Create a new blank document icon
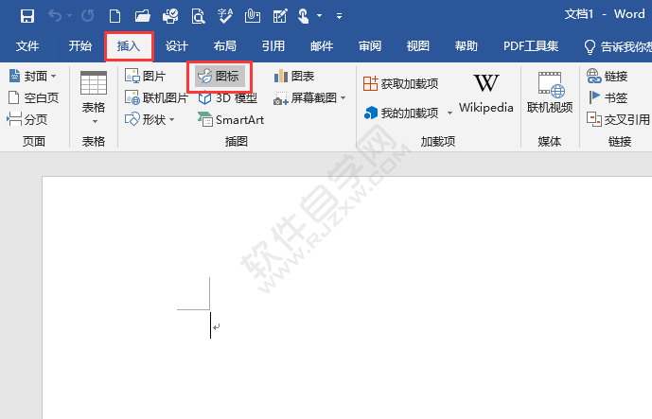The width and height of the screenshot is (652, 419). 115,16
